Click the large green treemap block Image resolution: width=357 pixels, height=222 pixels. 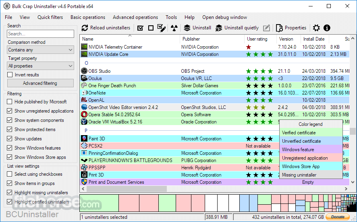tap(99, 203)
